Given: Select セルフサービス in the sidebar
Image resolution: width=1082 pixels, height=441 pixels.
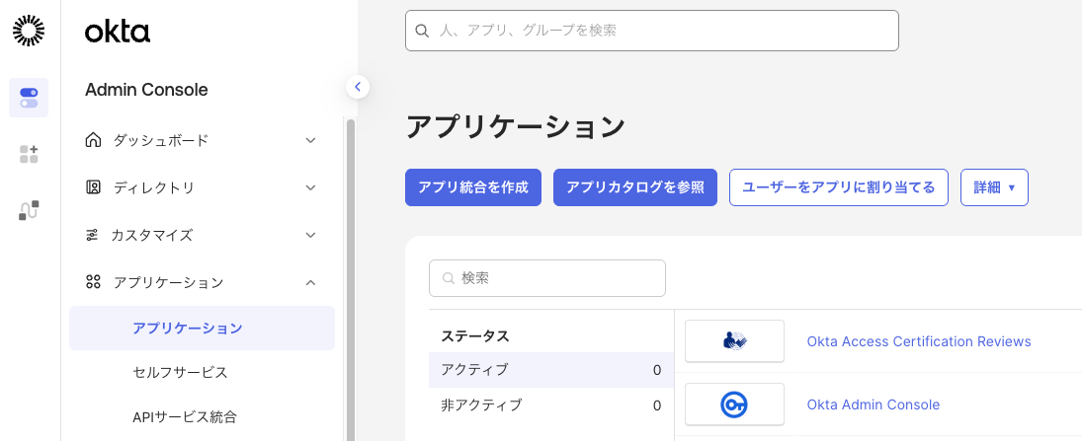Looking at the screenshot, I should pos(180,372).
